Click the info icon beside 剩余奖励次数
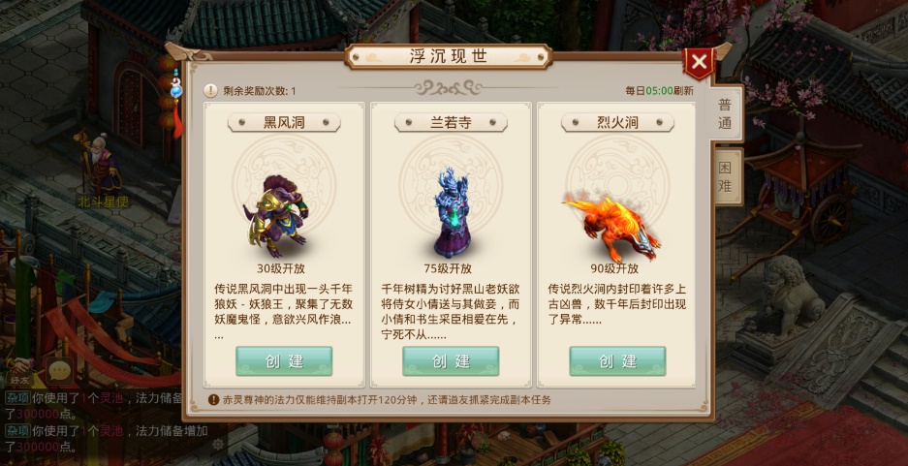Image resolution: width=908 pixels, height=466 pixels. (x=211, y=91)
